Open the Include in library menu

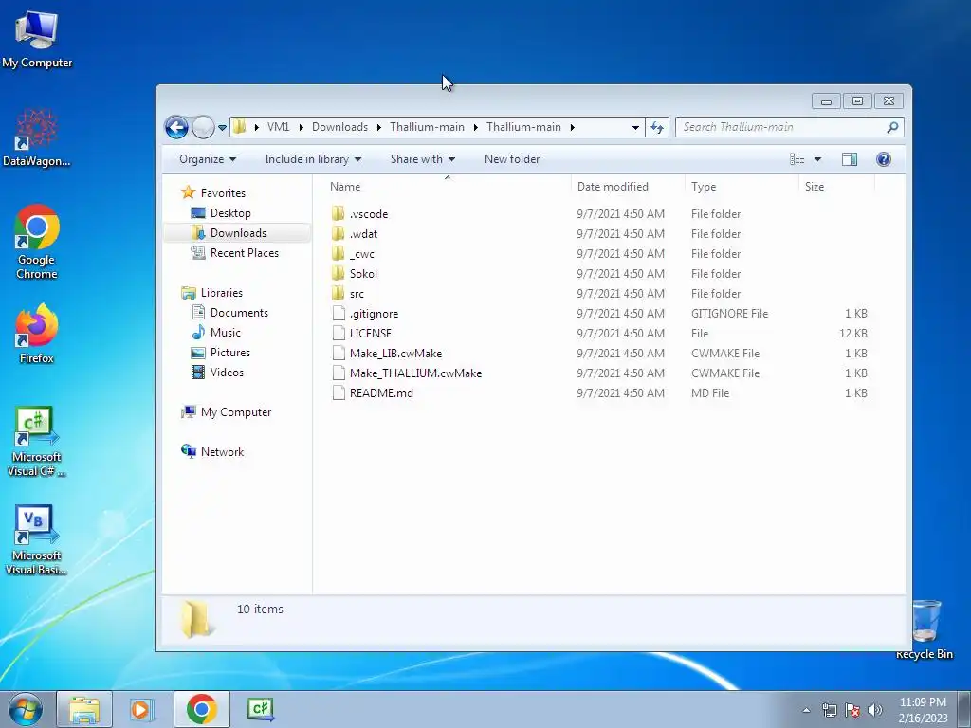[x=313, y=159]
